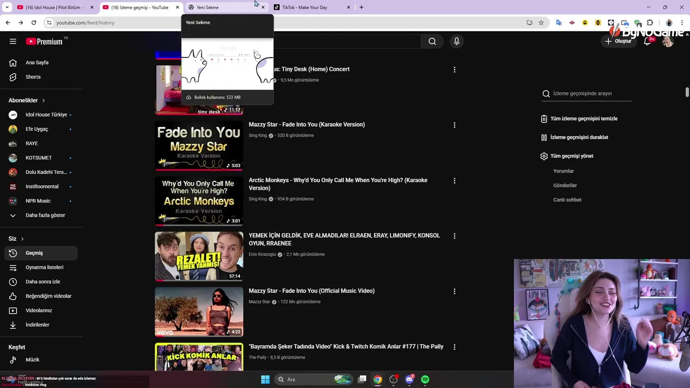
Task: Open the RAYE channel in sidebar
Action: point(41,143)
